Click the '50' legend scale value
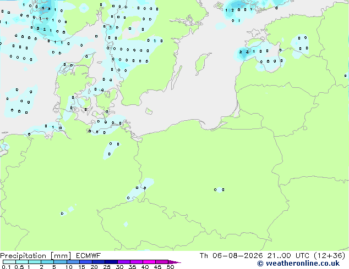The image size is (349, 269). 170,267
